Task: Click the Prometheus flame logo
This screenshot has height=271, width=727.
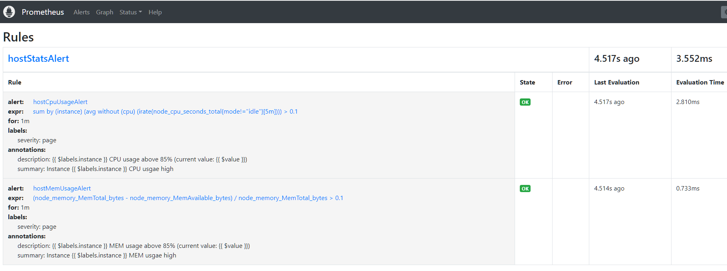Action: tap(9, 12)
